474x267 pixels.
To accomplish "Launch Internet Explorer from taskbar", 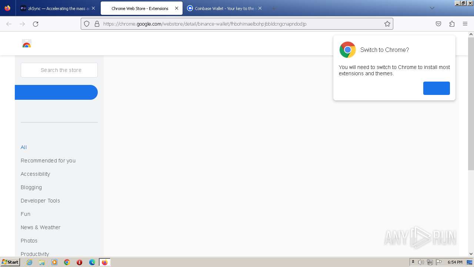I will (29, 262).
